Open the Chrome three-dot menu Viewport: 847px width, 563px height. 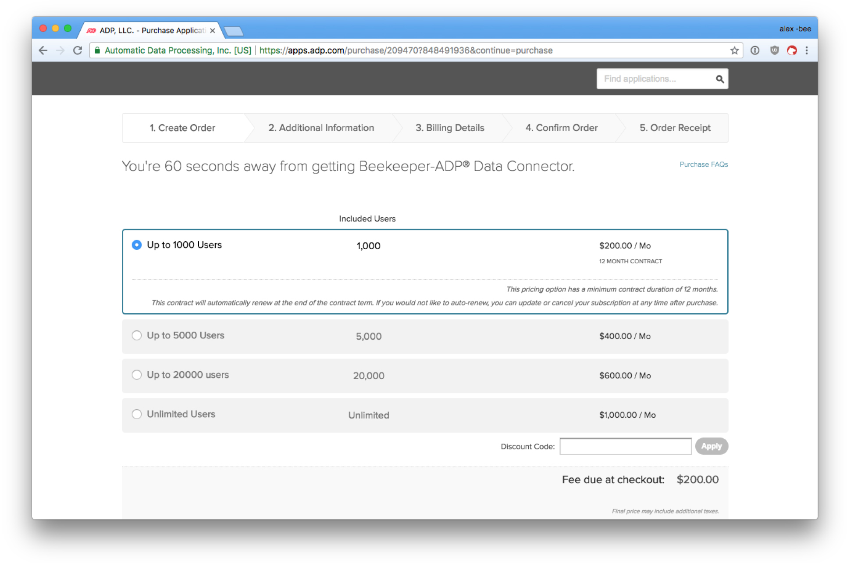[x=807, y=50]
